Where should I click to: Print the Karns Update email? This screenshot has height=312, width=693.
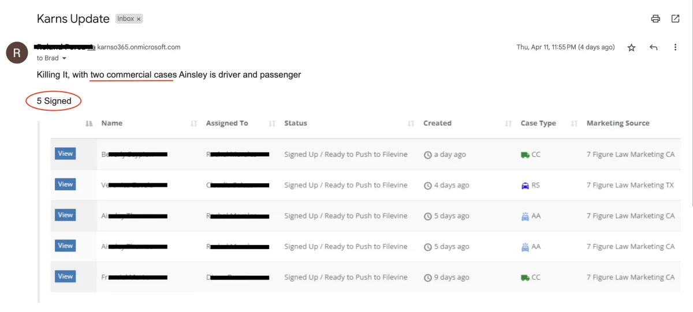pos(655,18)
